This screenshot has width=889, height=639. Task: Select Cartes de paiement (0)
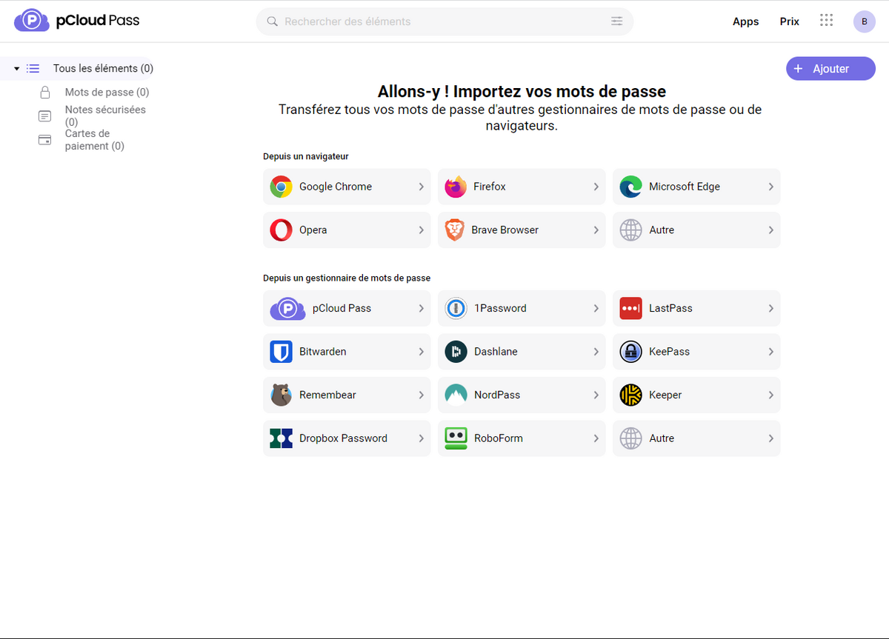(95, 140)
